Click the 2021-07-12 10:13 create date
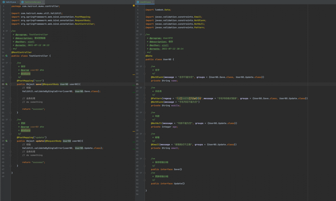 point(38,45)
